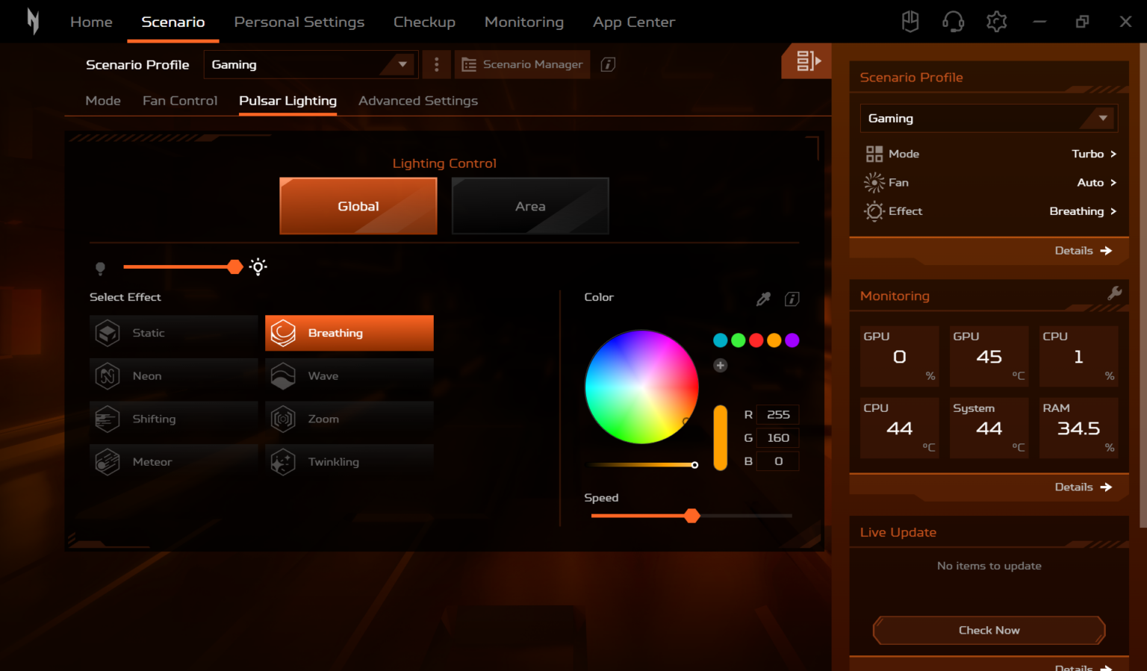Collapse the right sidebar panel icon
This screenshot has height=671, width=1147.
[807, 61]
